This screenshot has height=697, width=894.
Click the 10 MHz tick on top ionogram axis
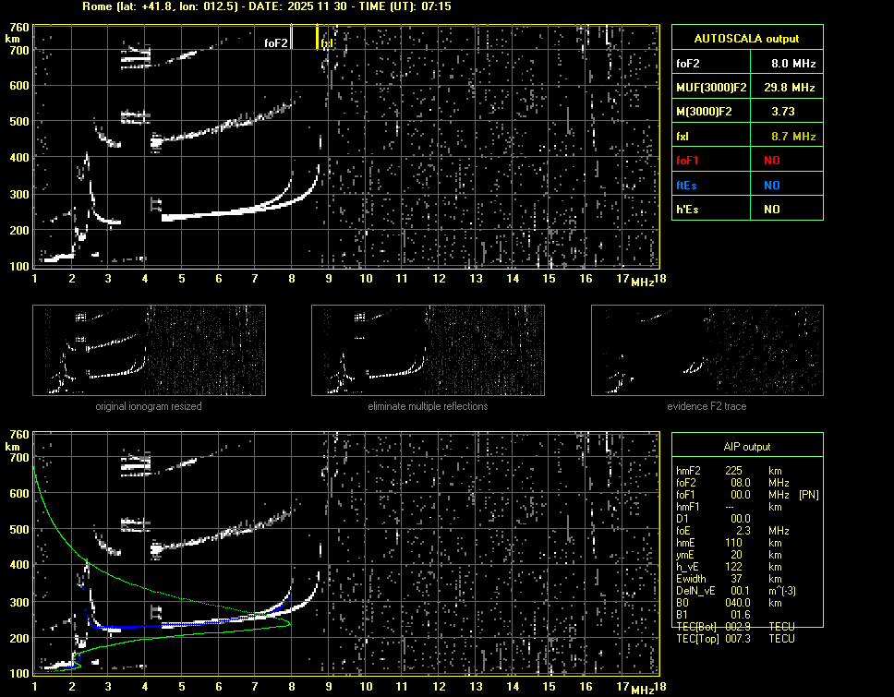point(366,278)
